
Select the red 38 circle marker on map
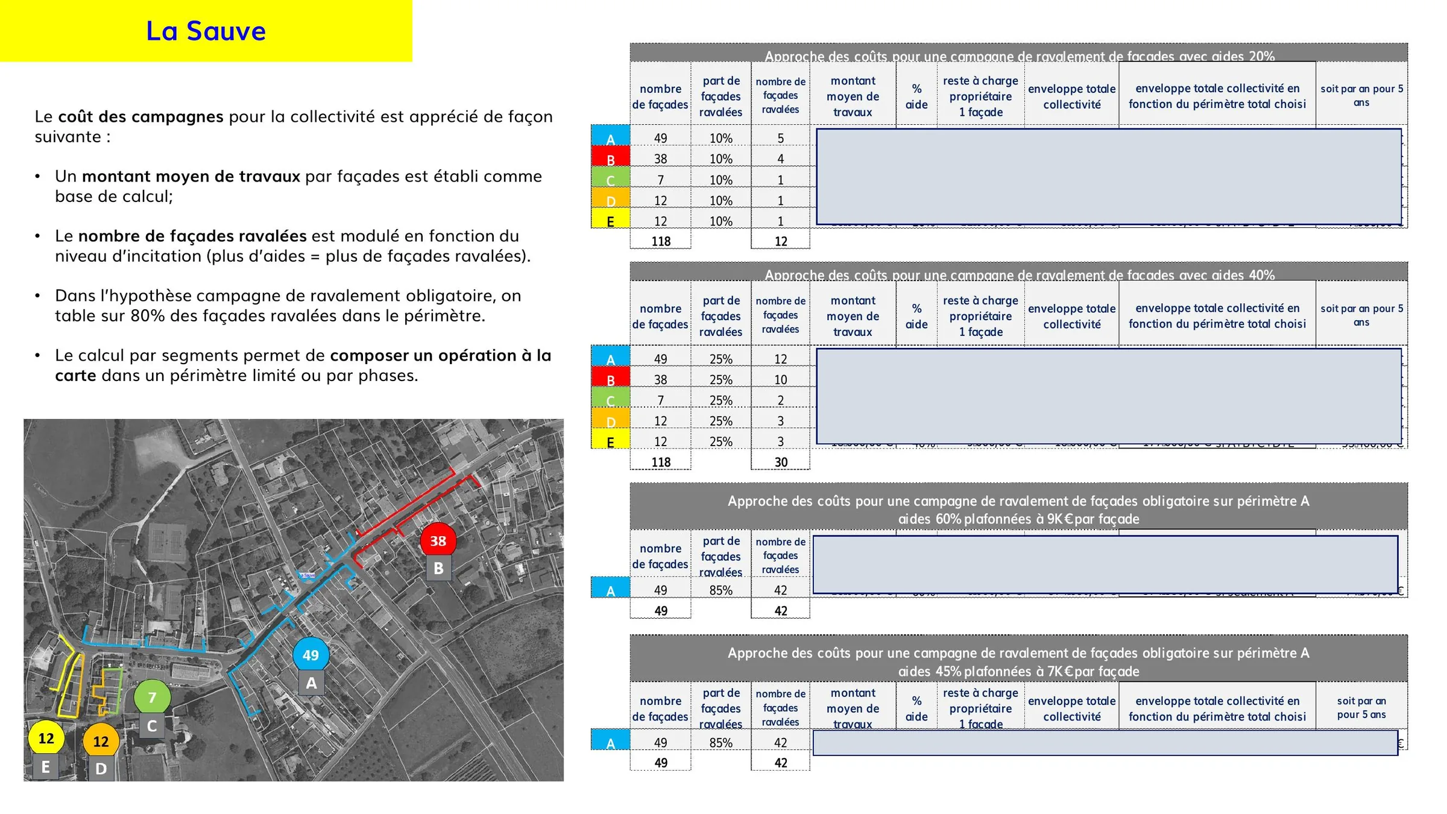coord(438,541)
